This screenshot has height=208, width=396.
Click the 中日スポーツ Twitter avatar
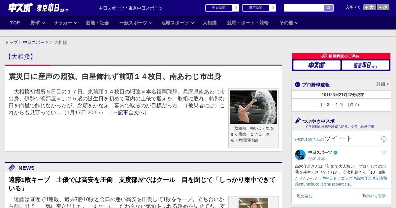coord(300,155)
